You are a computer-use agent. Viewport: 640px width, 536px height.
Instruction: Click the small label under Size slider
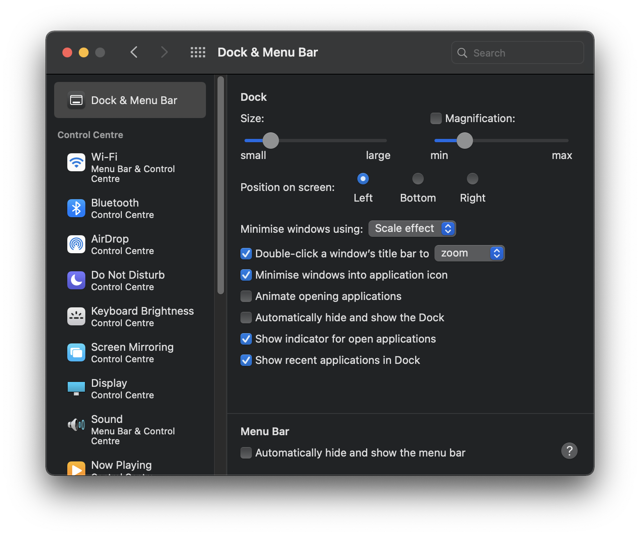253,155
